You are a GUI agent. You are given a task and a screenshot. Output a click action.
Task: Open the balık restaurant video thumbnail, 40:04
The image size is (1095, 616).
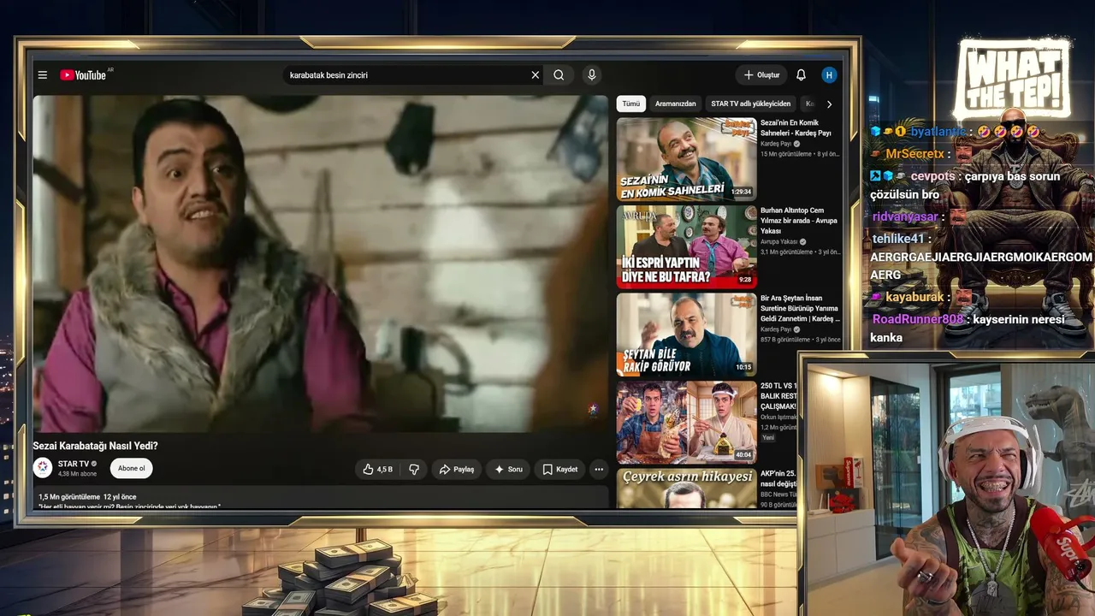[687, 422]
